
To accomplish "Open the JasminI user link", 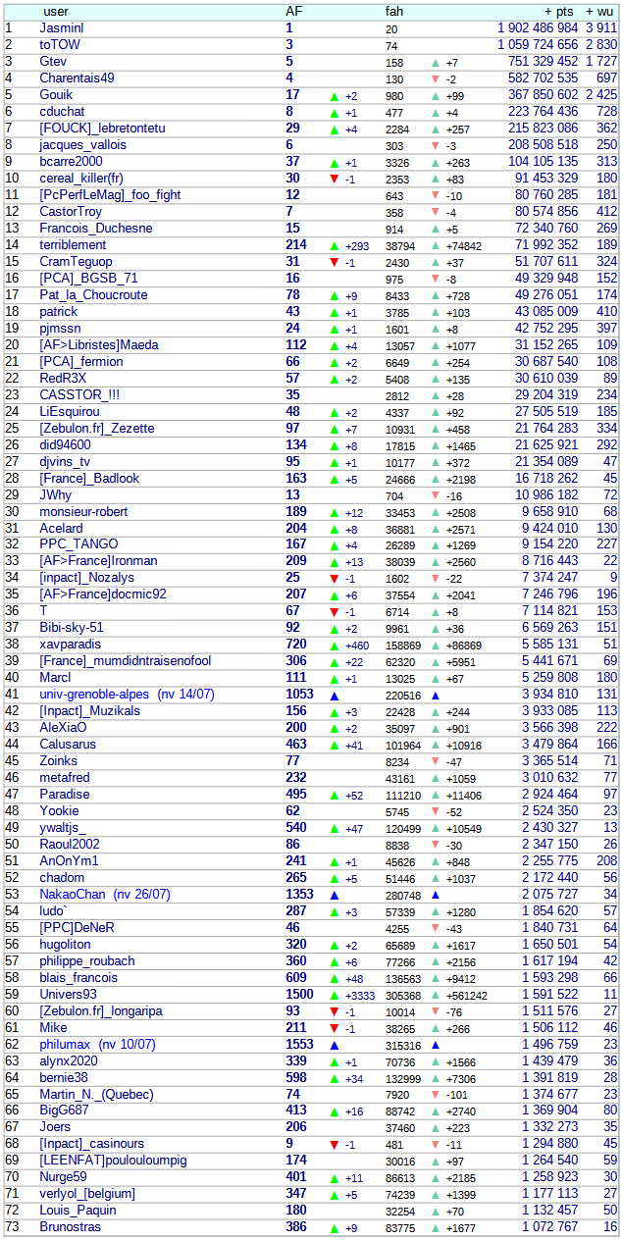I will 61,28.
